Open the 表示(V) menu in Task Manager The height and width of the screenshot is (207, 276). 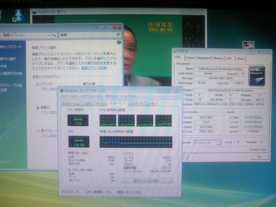pyautogui.click(x=111, y=96)
